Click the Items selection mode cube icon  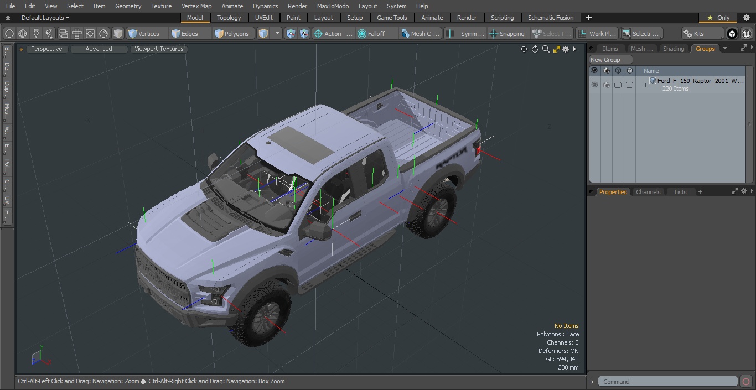(x=263, y=34)
